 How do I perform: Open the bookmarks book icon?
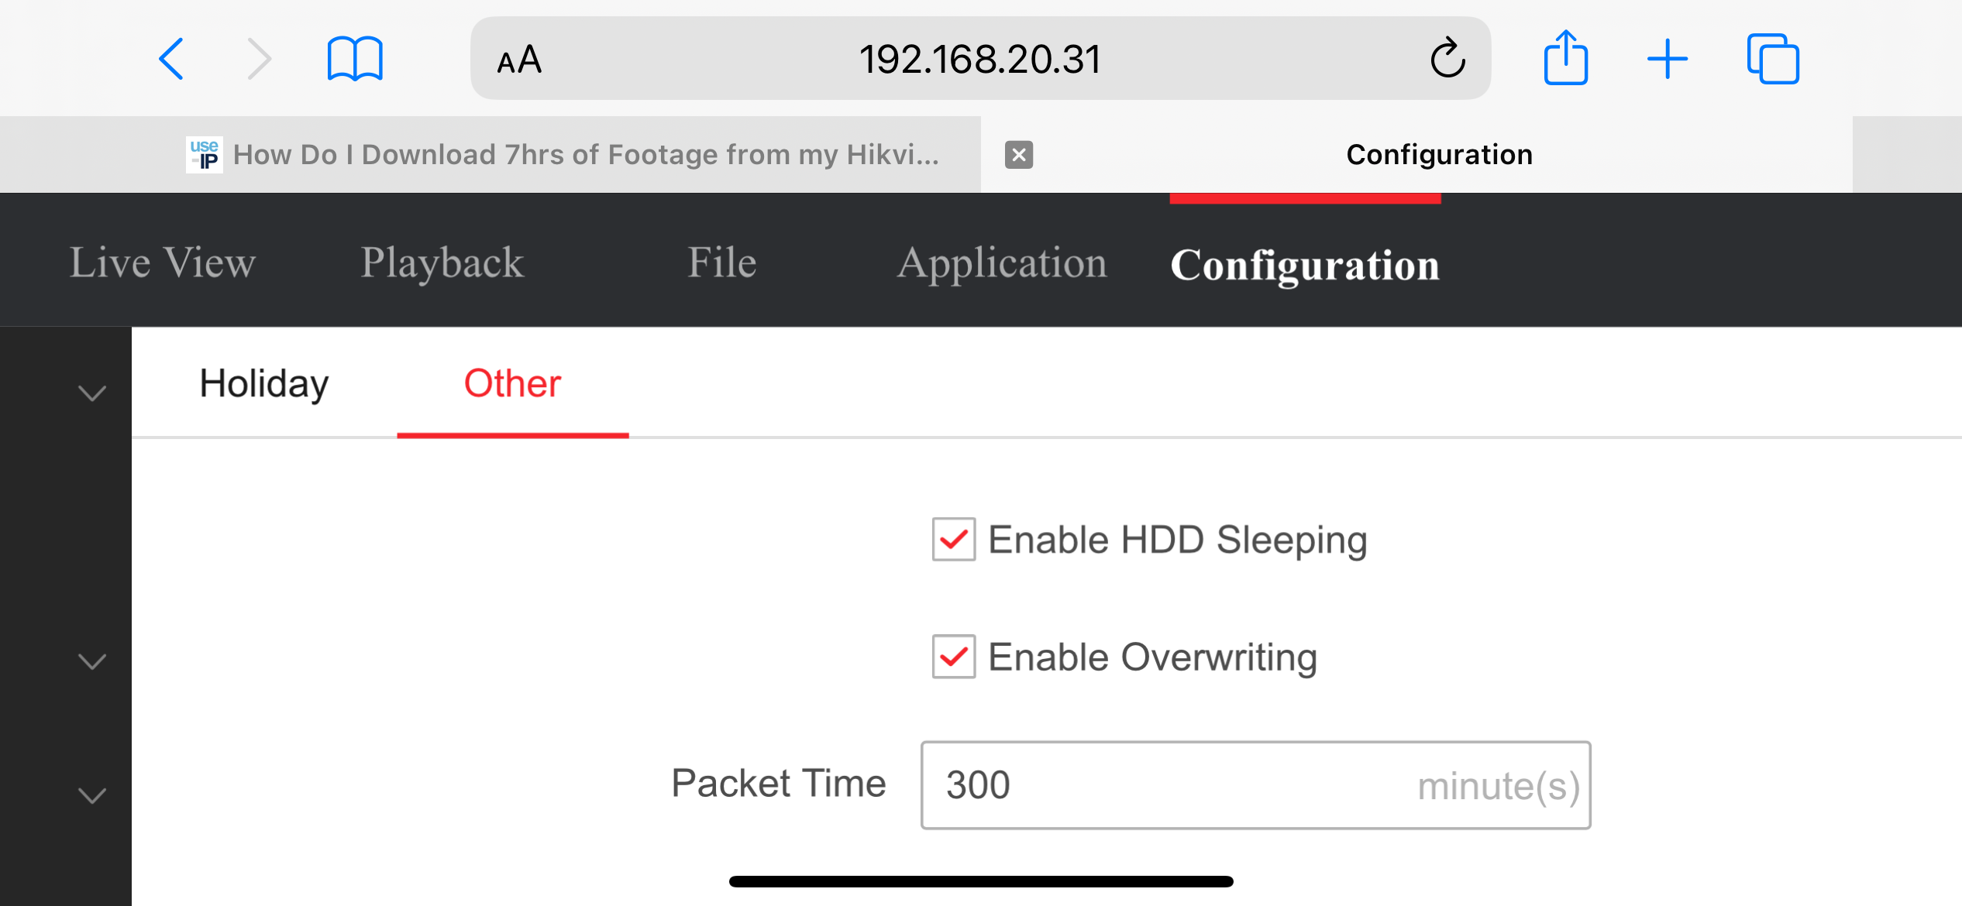(355, 59)
